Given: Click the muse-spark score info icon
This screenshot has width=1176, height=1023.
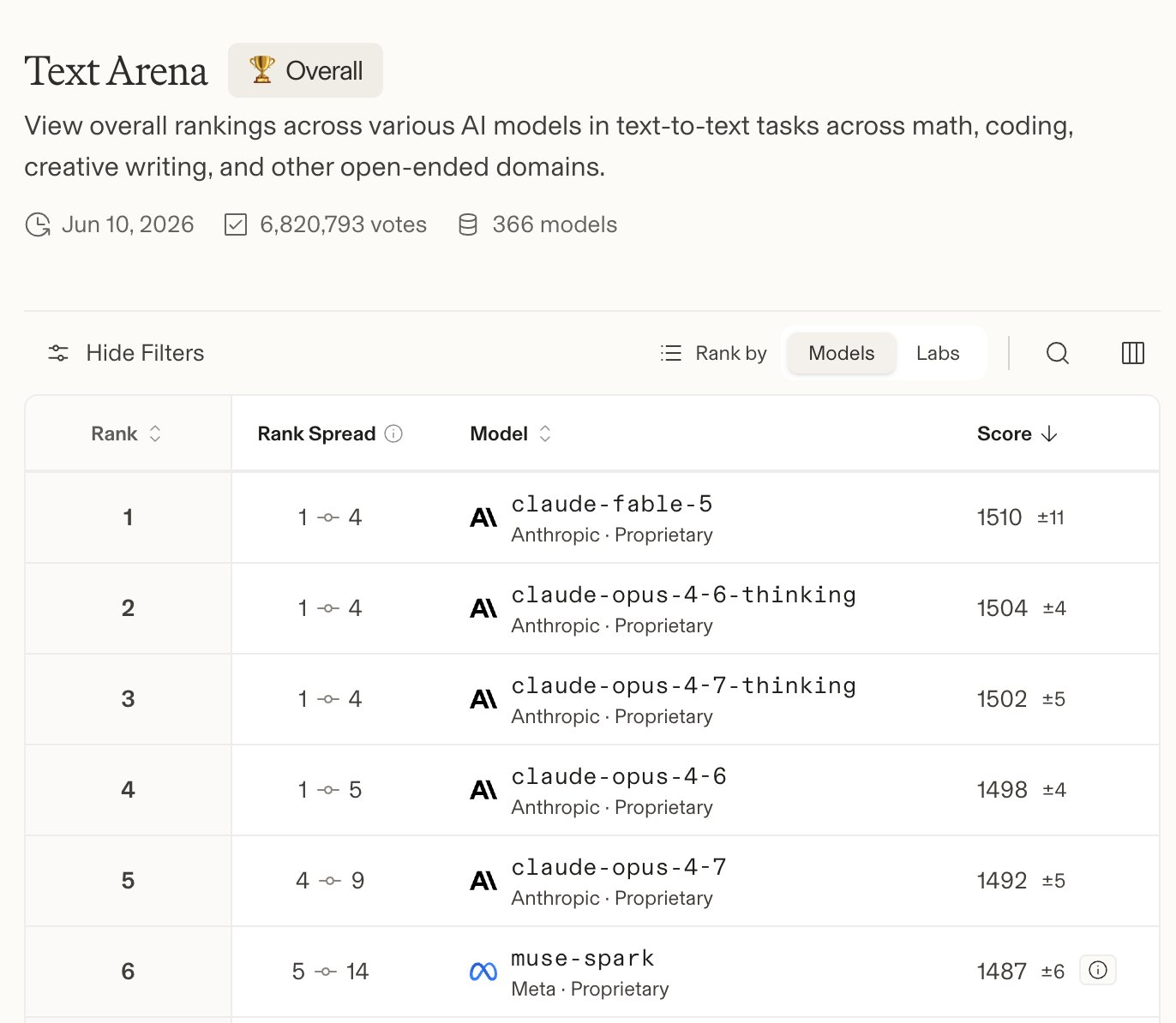Looking at the screenshot, I should [1097, 970].
